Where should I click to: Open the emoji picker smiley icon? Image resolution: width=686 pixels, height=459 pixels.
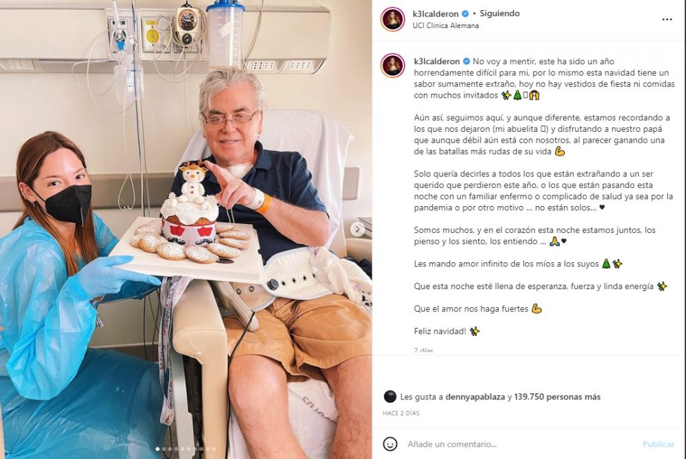coord(390,444)
